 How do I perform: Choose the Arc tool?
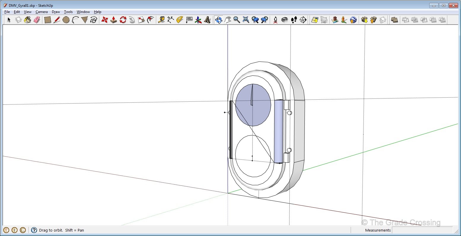pos(75,20)
